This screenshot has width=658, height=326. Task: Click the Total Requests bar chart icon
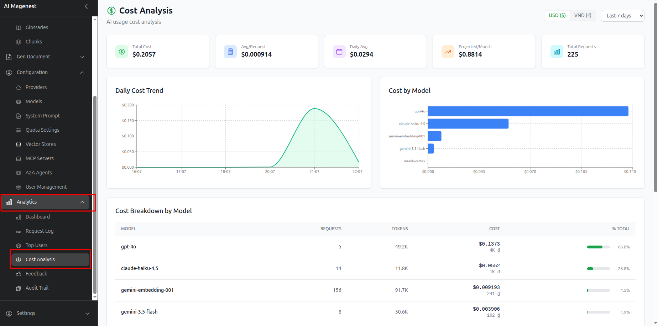coord(557,52)
